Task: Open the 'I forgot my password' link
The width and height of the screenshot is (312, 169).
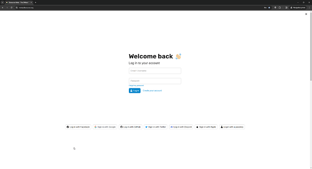Action: click(x=136, y=86)
